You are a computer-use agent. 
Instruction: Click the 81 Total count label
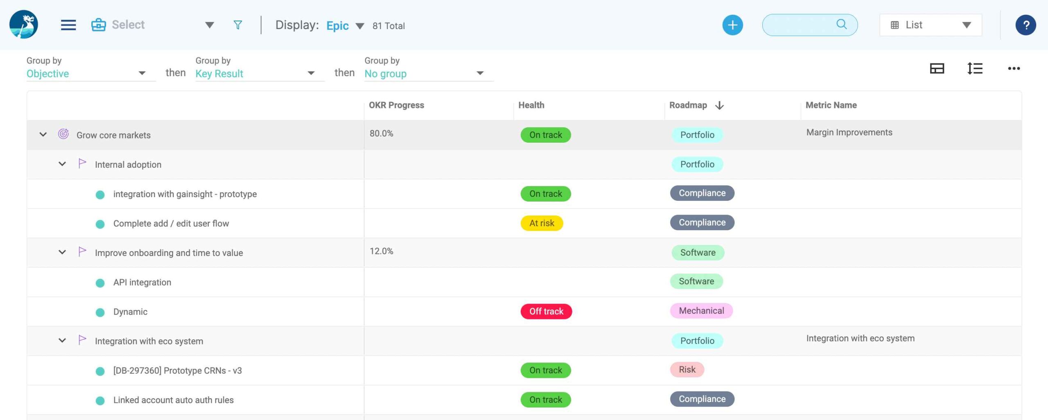click(x=388, y=26)
